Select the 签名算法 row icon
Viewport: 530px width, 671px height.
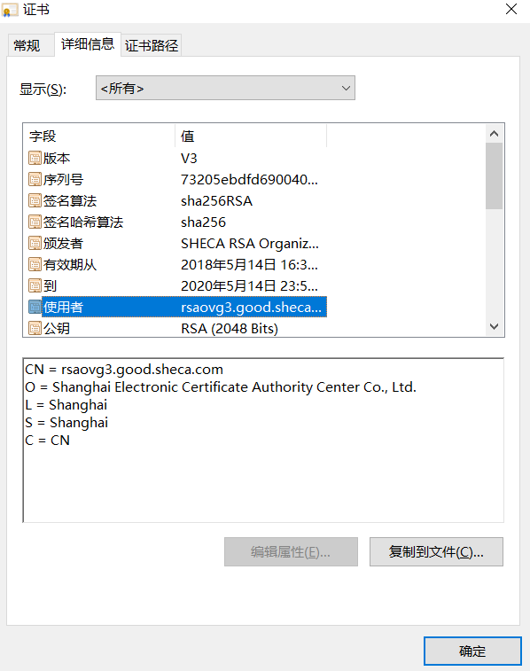pos(35,200)
